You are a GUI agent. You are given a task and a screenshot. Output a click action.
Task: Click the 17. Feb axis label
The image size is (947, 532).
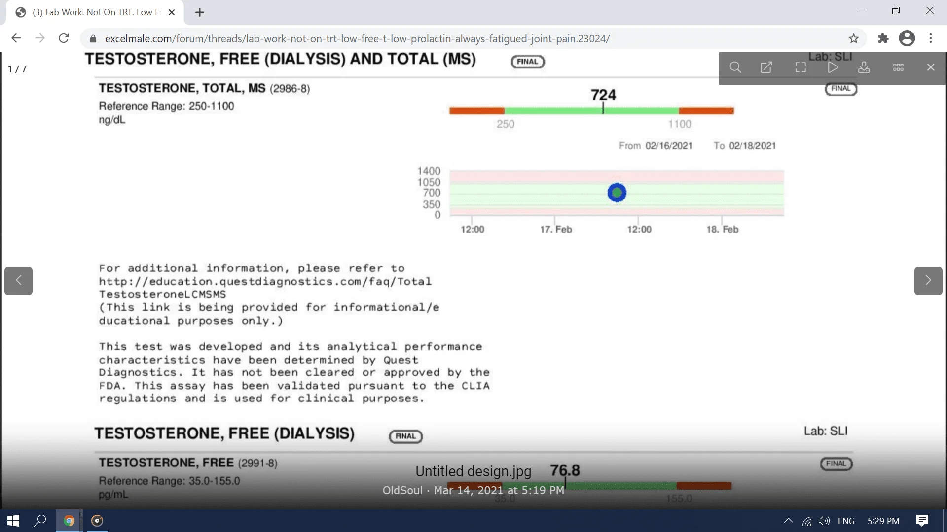pos(556,229)
